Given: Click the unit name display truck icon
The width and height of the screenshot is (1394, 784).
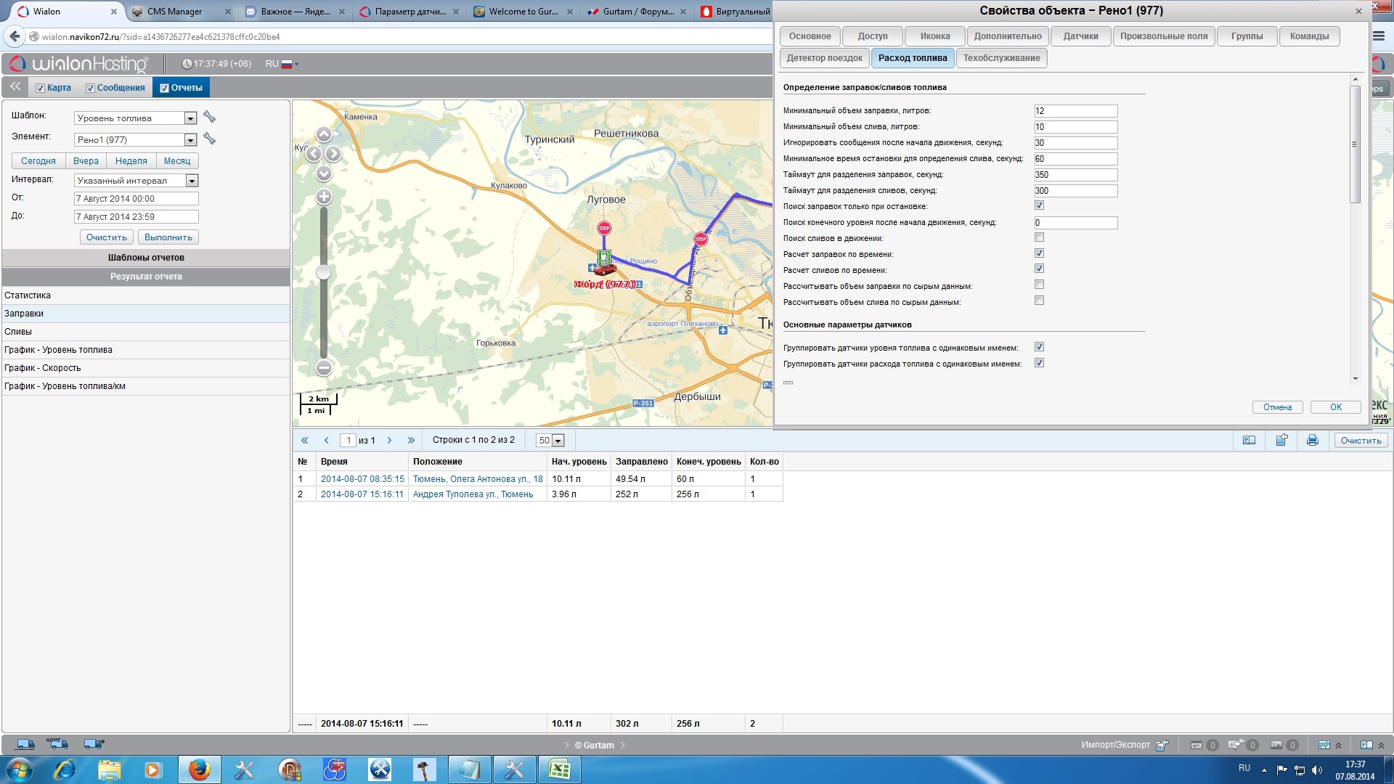Looking at the screenshot, I should [57, 744].
